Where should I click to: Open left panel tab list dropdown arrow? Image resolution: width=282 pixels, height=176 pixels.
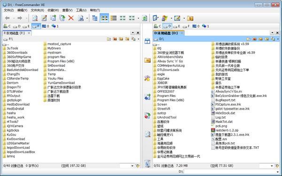133,33
